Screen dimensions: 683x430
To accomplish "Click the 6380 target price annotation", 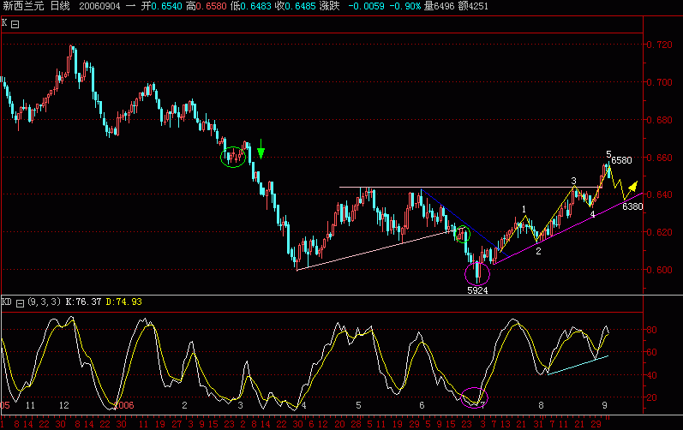I will [632, 206].
